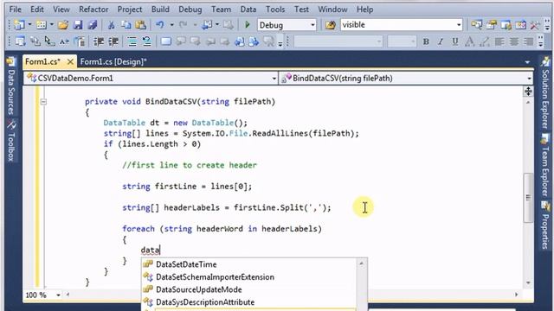Click the Save All icon
This screenshot has width=554, height=311.
[93, 25]
